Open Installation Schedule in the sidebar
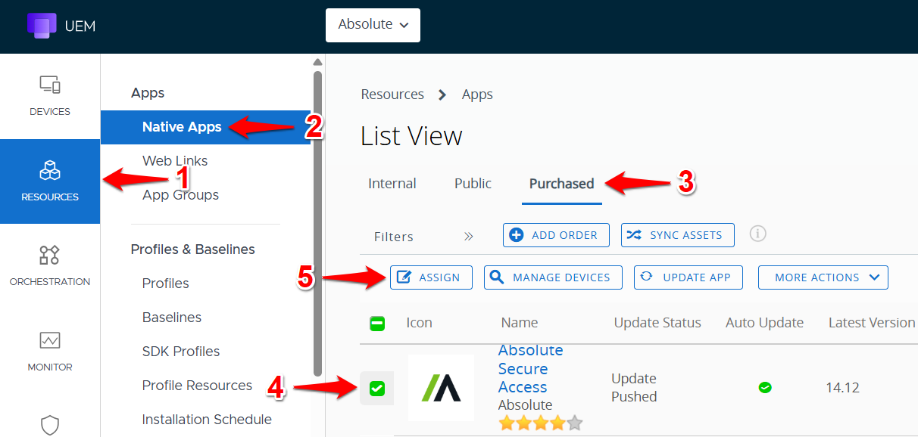The width and height of the screenshot is (918, 437). pos(207,420)
